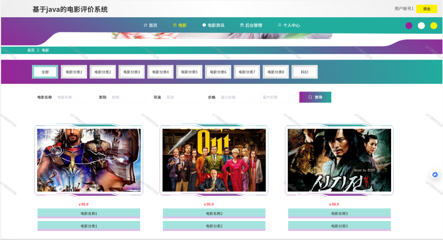Image resolution: width=443 pixels, height=240 pixels.
Task: Select the purple theme color circle
Action: coord(409,25)
